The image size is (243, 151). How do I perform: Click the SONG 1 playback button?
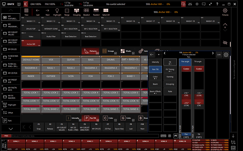tap(17, 145)
